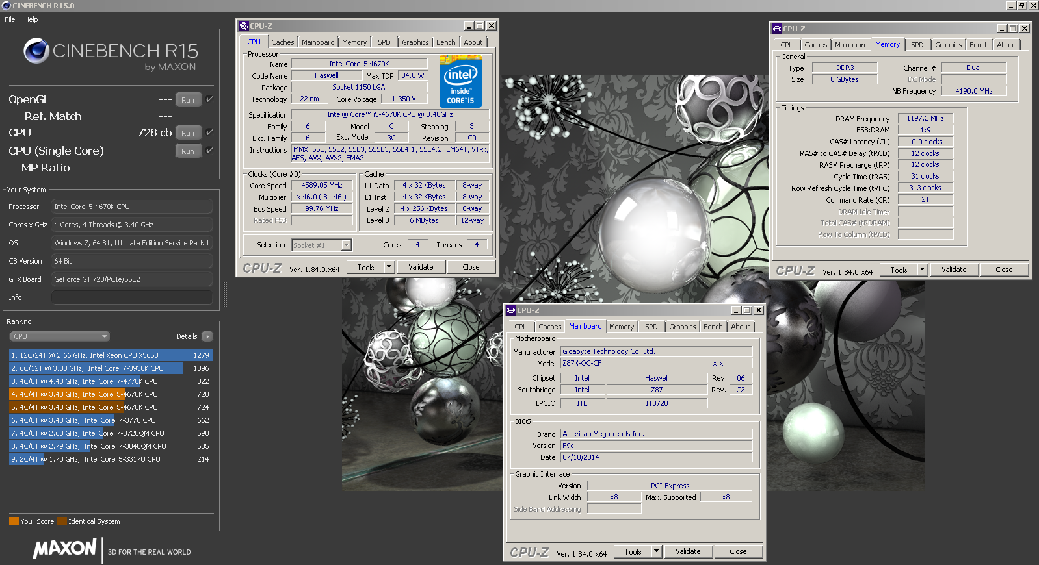
Task: Click the Cinebench title bar app icon
Action: point(7,5)
